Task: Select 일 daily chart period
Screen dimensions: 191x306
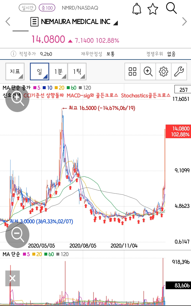Action: [x=40, y=71]
